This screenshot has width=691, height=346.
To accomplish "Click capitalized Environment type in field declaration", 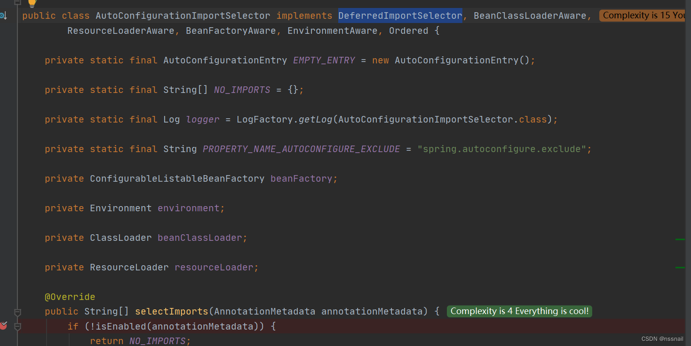I will tap(121, 208).
